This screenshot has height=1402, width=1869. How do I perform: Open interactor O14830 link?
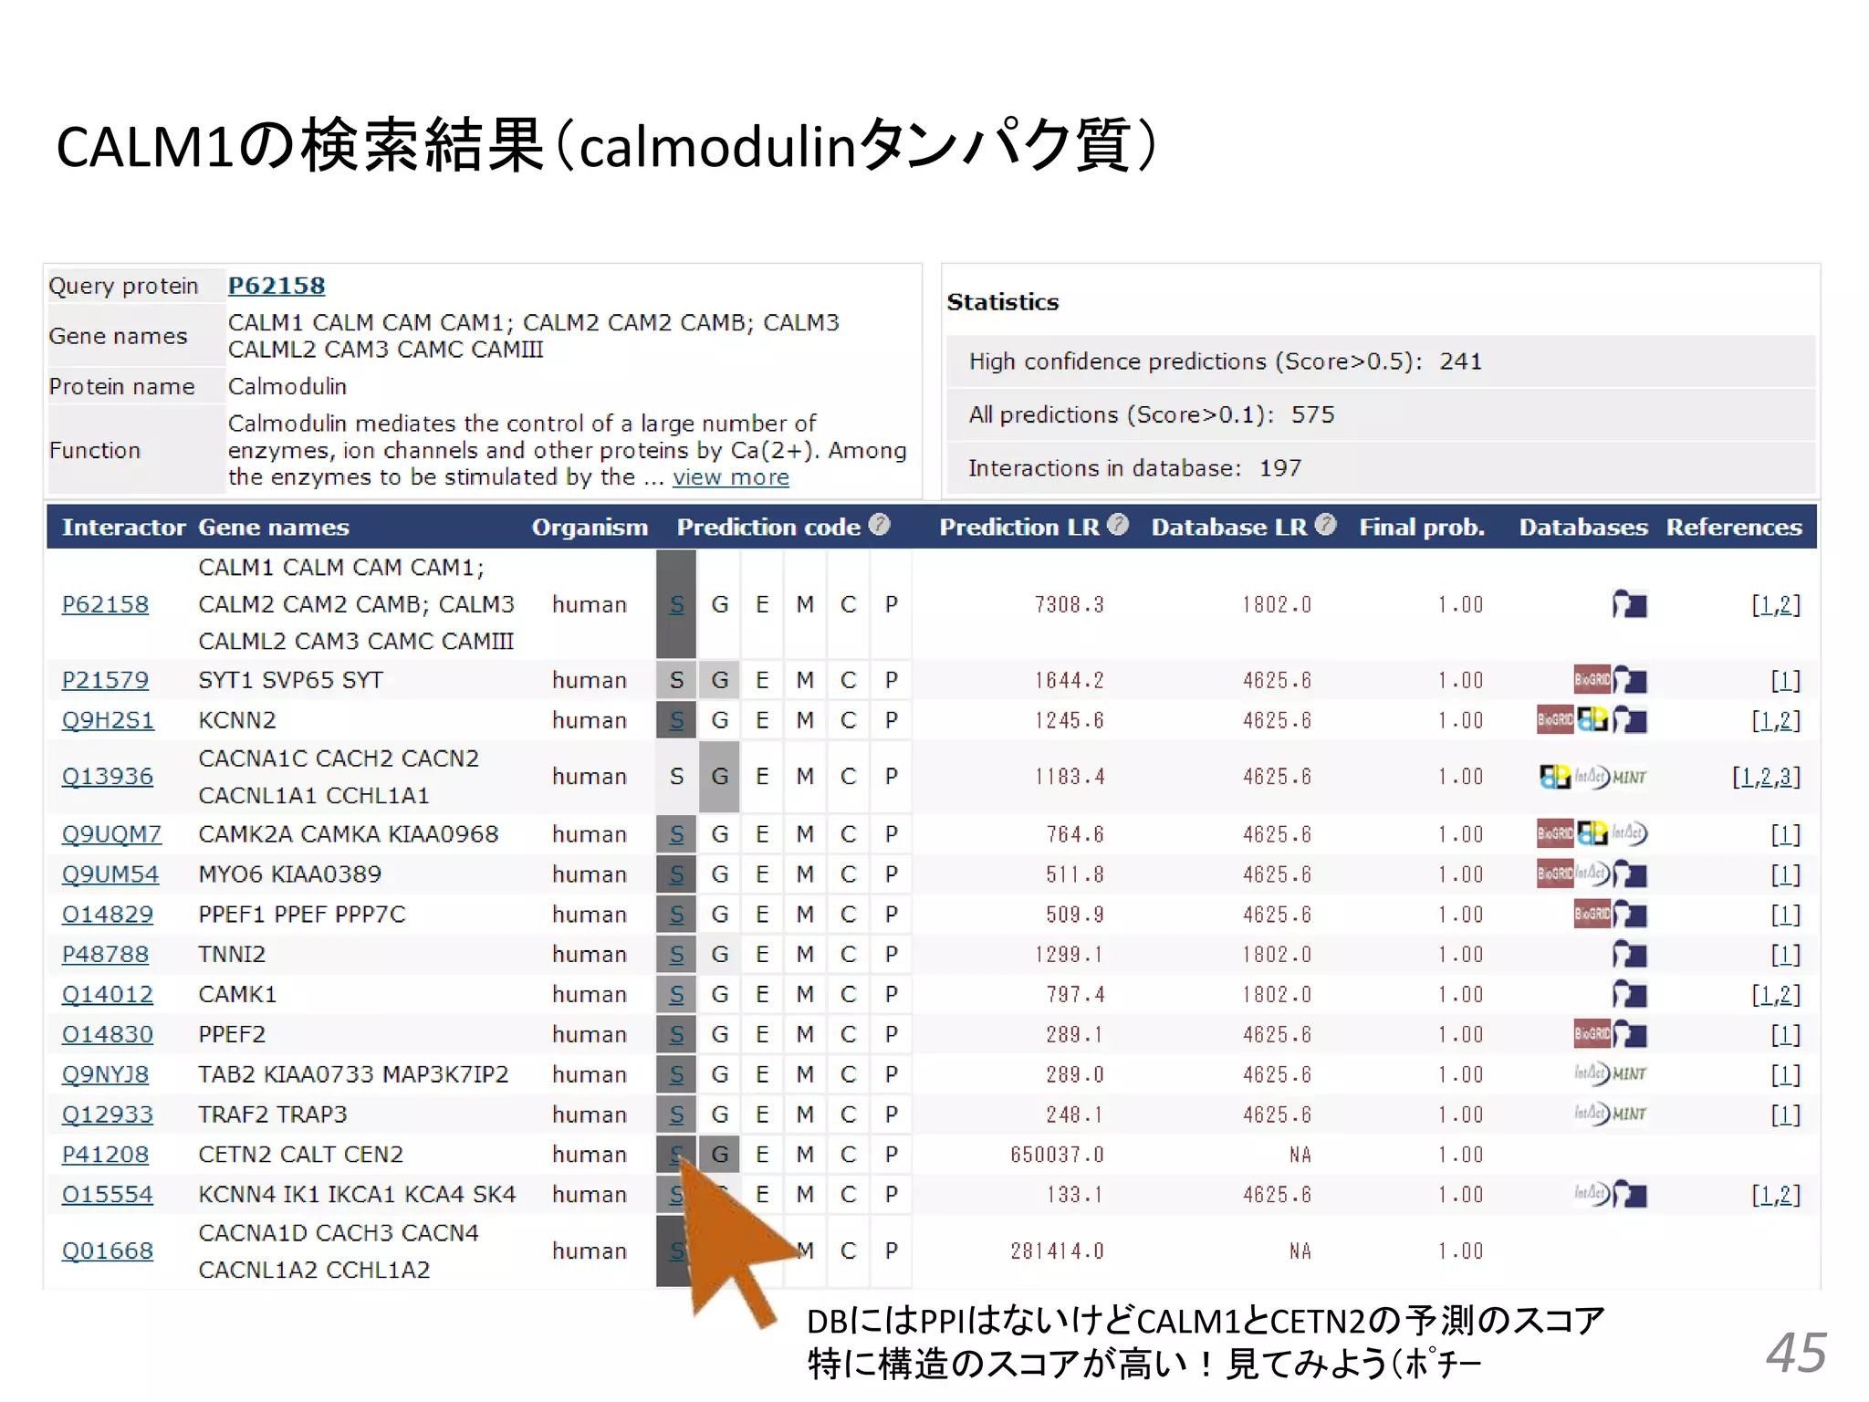tap(108, 1034)
